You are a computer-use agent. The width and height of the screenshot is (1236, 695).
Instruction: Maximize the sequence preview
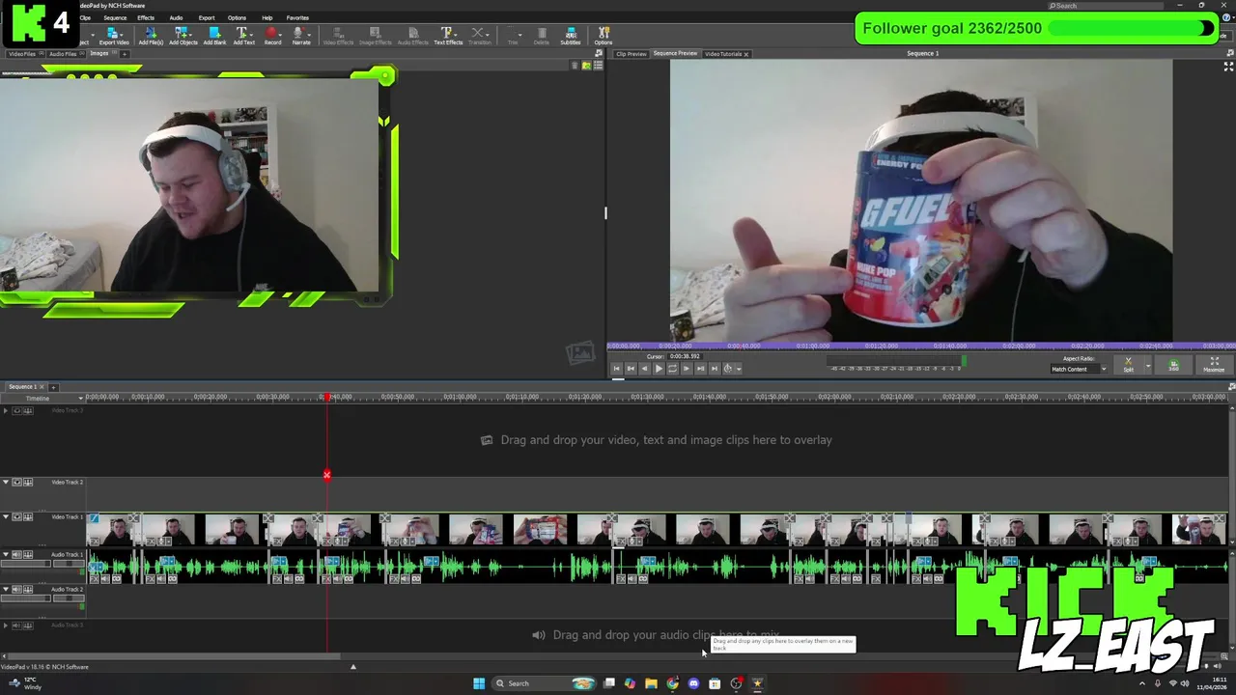(x=1214, y=365)
